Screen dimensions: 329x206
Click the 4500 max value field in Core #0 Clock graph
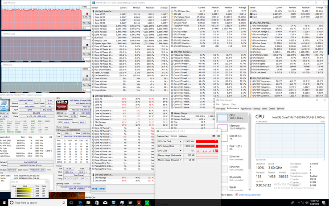click(86, 7)
